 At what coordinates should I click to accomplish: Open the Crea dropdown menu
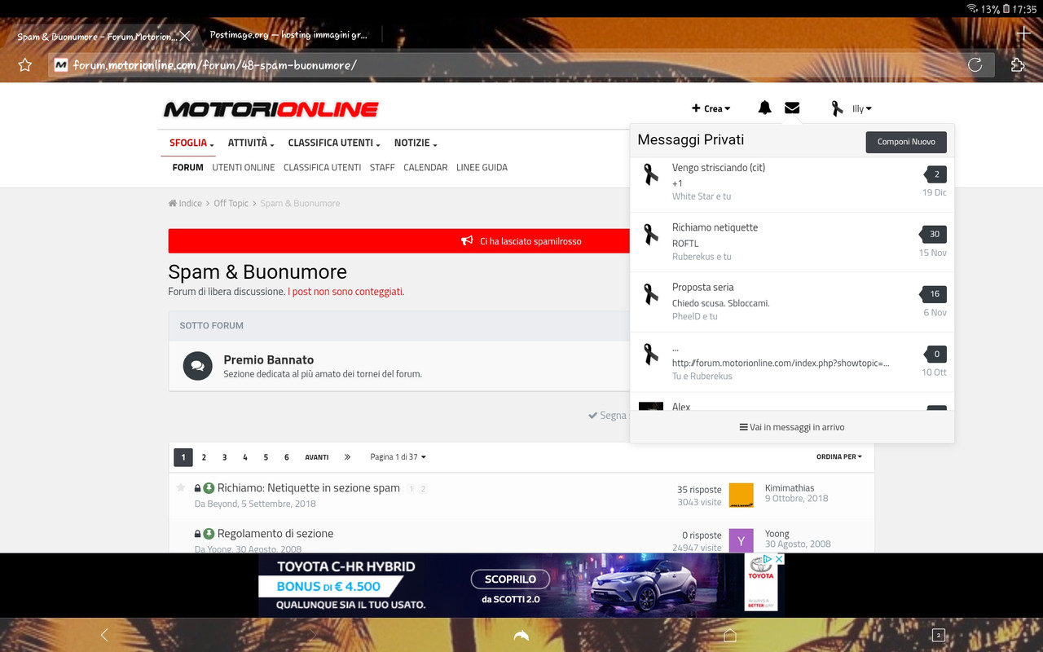click(x=711, y=108)
